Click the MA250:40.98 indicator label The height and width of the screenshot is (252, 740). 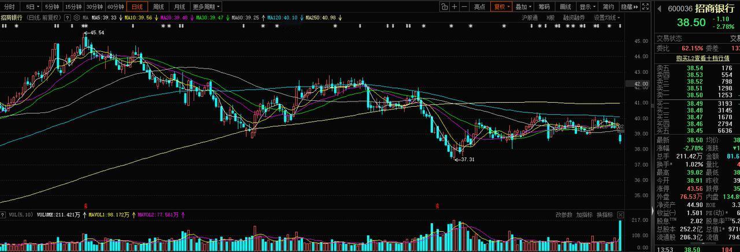tap(321, 18)
